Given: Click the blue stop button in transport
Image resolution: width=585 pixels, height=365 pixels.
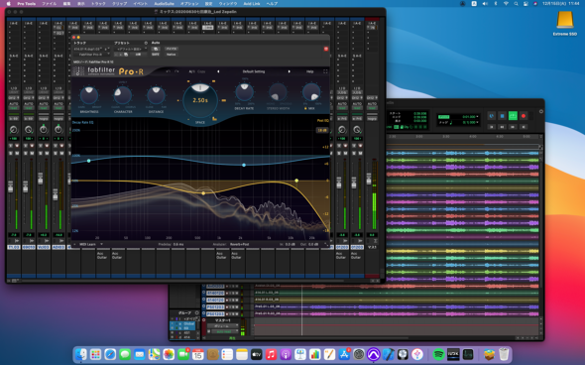Looking at the screenshot, I should click(502, 116).
